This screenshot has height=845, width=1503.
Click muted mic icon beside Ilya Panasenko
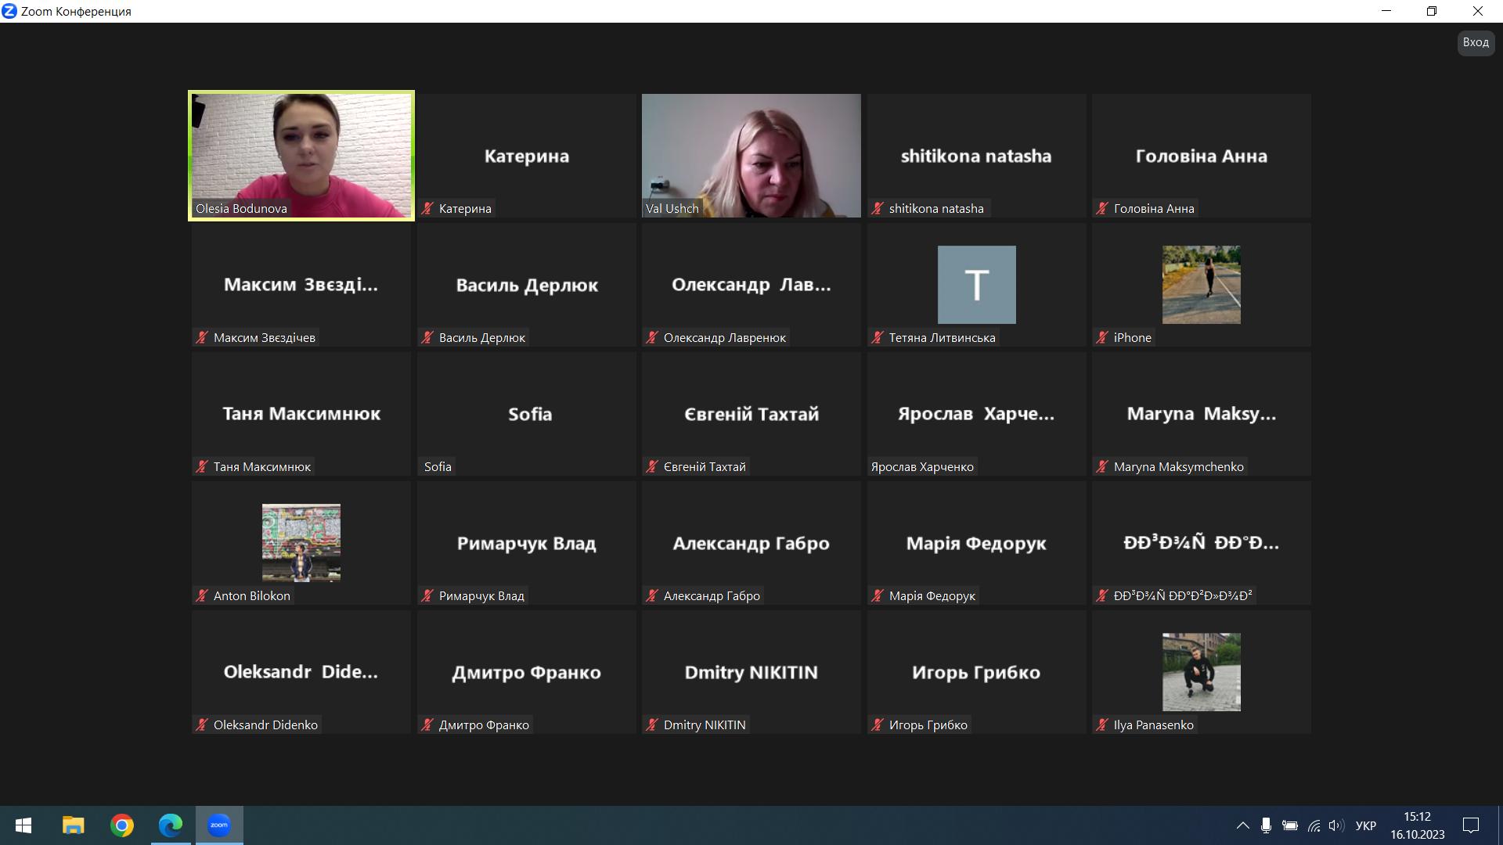(1102, 725)
